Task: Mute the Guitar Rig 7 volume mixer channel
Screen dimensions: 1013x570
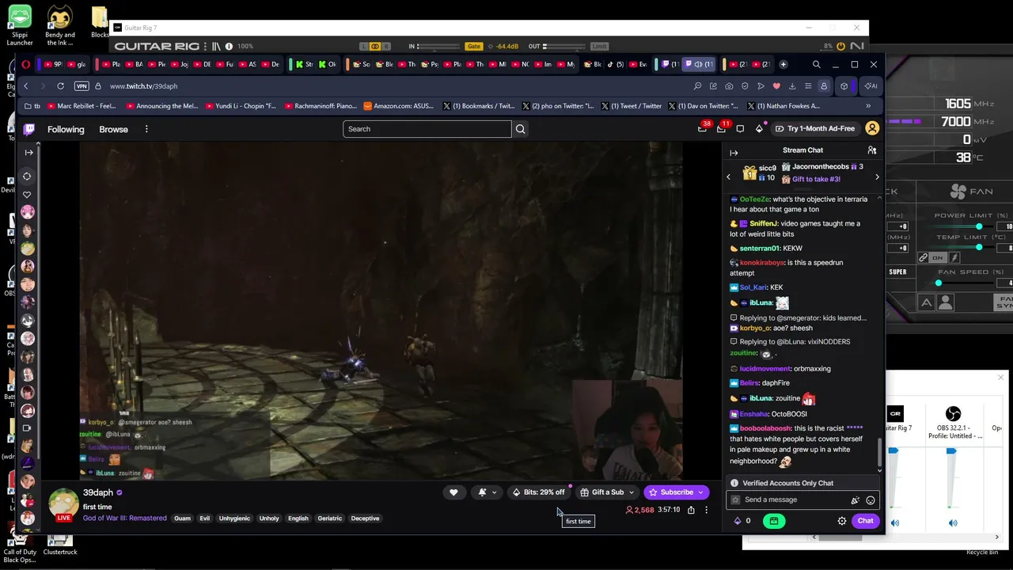Action: click(895, 522)
